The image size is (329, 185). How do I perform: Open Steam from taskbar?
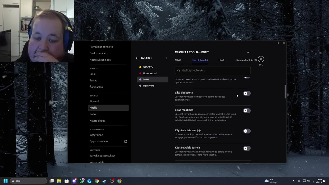tap(104, 181)
